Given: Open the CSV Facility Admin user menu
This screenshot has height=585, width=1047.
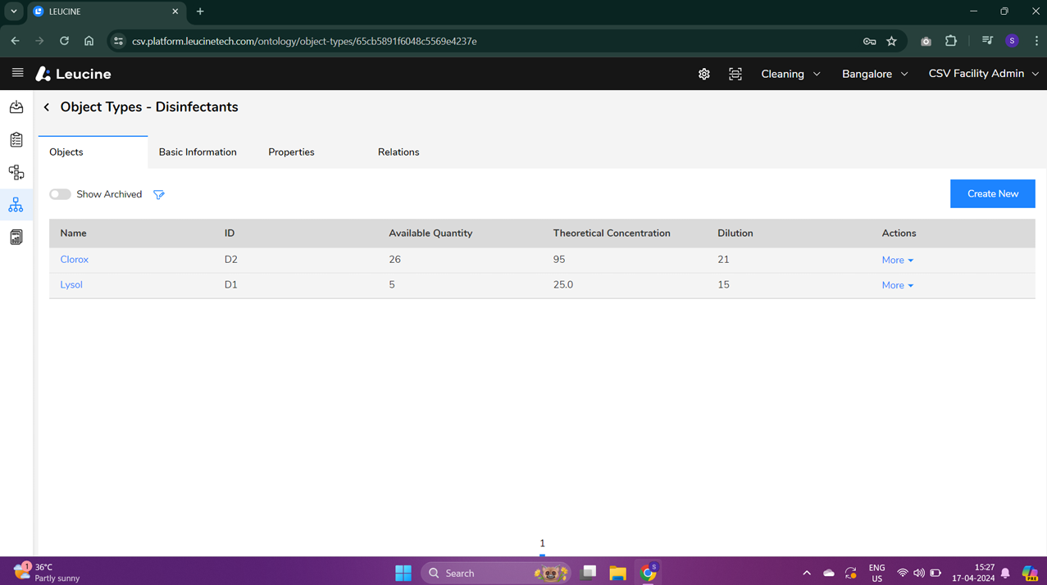Looking at the screenshot, I should pos(983,74).
